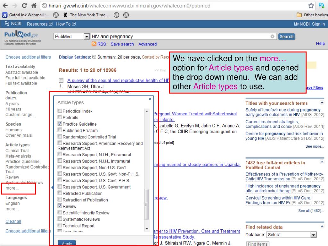Check Retracted Publication box
Viewport: 328px width, 246px height.
point(60,193)
